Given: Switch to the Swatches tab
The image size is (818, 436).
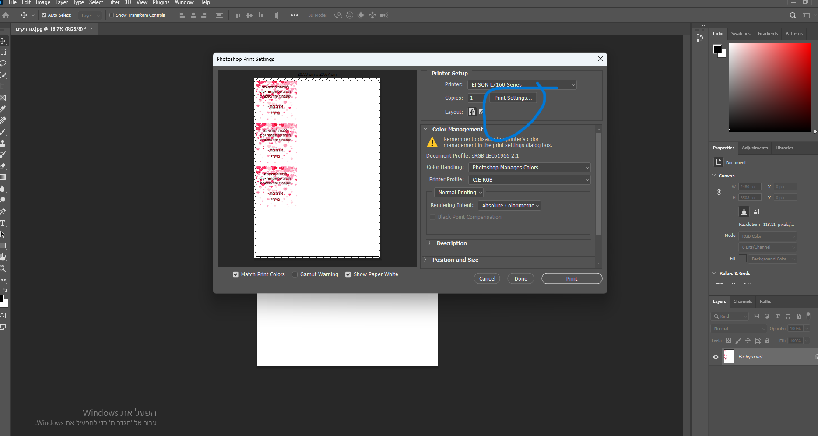Looking at the screenshot, I should (x=741, y=34).
